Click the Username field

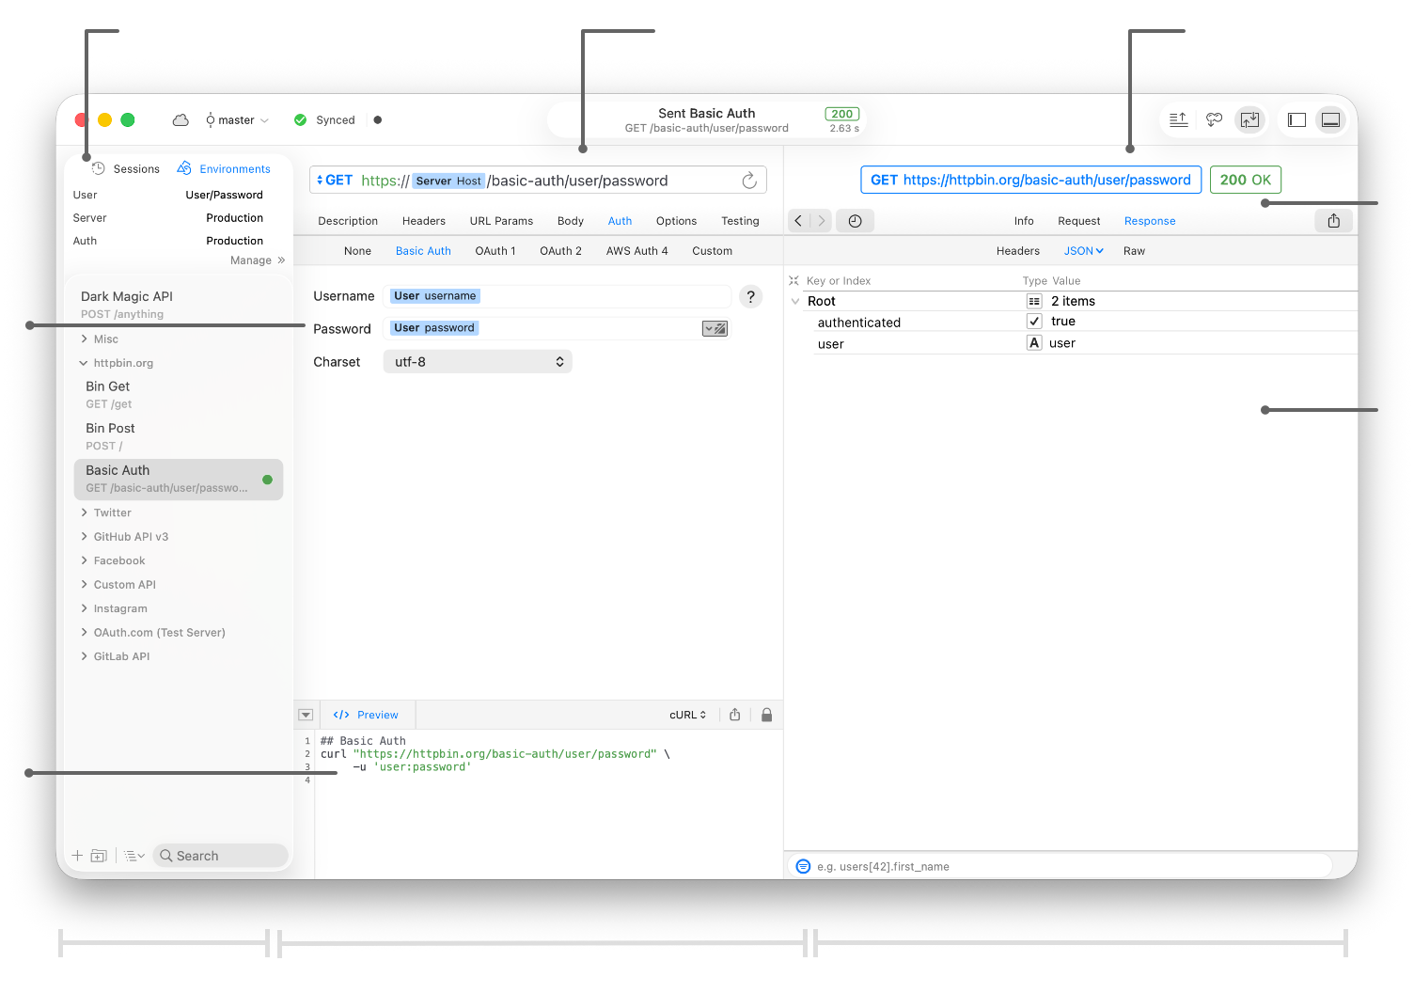558,296
